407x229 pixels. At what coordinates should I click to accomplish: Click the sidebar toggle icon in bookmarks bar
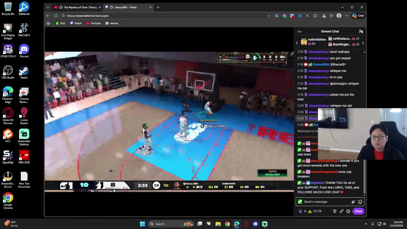tap(48, 23)
